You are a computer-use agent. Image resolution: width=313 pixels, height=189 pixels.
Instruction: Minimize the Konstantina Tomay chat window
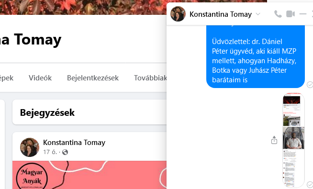tap(303, 14)
